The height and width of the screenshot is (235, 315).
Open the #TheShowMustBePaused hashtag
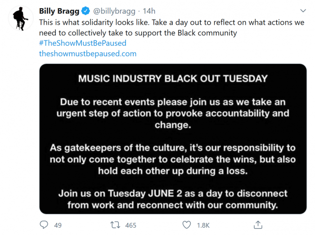point(83,43)
